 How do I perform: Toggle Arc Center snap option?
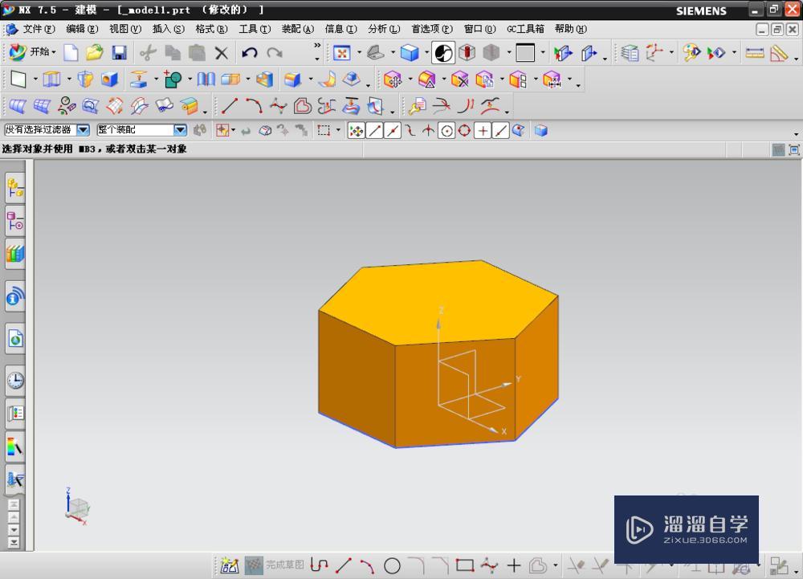[446, 131]
